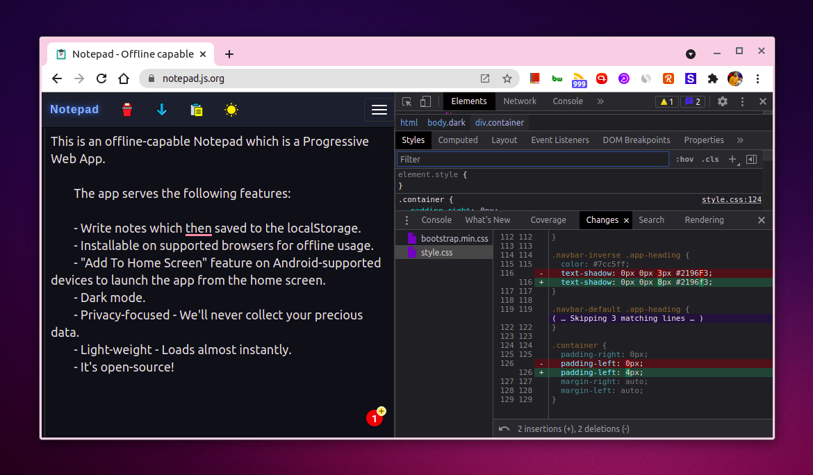813x475 pixels.
Task: Expand more Styles sub-tabs chevron after Properties
Action: [740, 140]
